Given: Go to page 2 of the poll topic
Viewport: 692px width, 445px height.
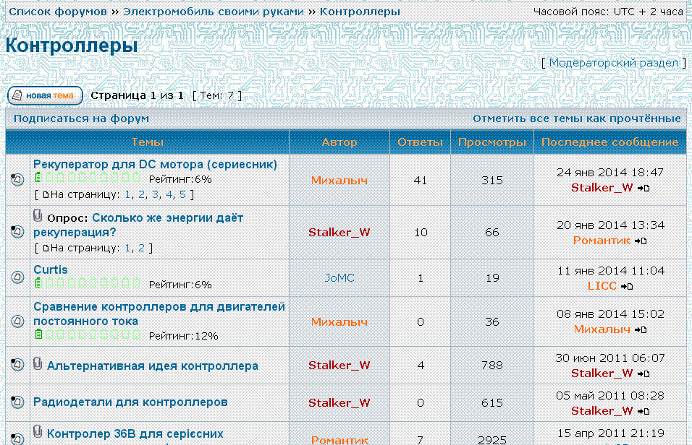Looking at the screenshot, I should (x=141, y=248).
